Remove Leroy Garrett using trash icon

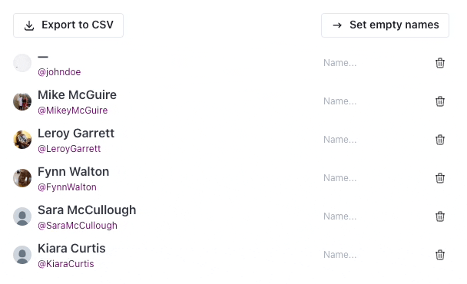tap(440, 140)
